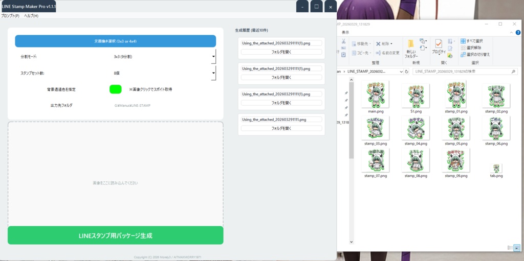The width and height of the screenshot is (524, 261).
Task: Click 元画像を選択 (3x3 or 4x4) button
Action: tap(115, 41)
